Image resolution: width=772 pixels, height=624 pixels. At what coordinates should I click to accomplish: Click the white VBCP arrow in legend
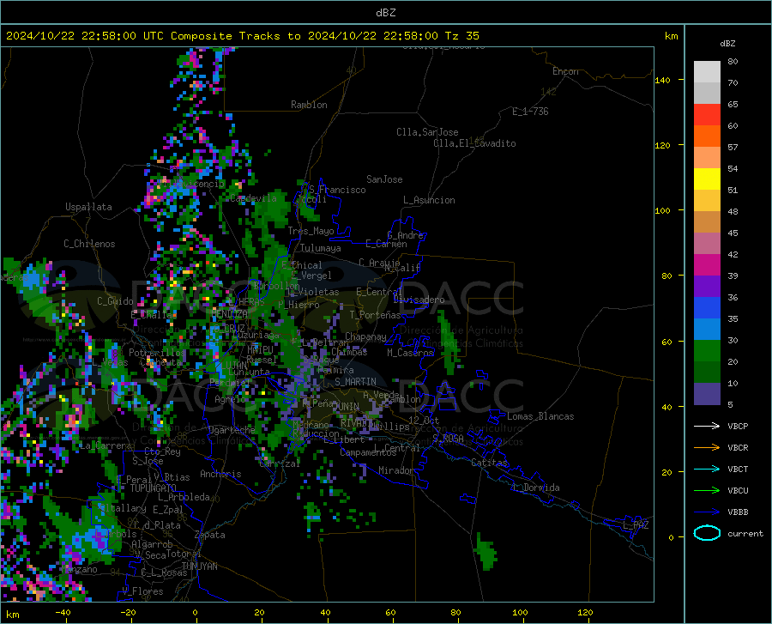pos(707,426)
